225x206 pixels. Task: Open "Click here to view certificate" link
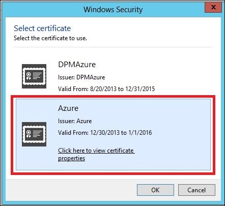96,151
